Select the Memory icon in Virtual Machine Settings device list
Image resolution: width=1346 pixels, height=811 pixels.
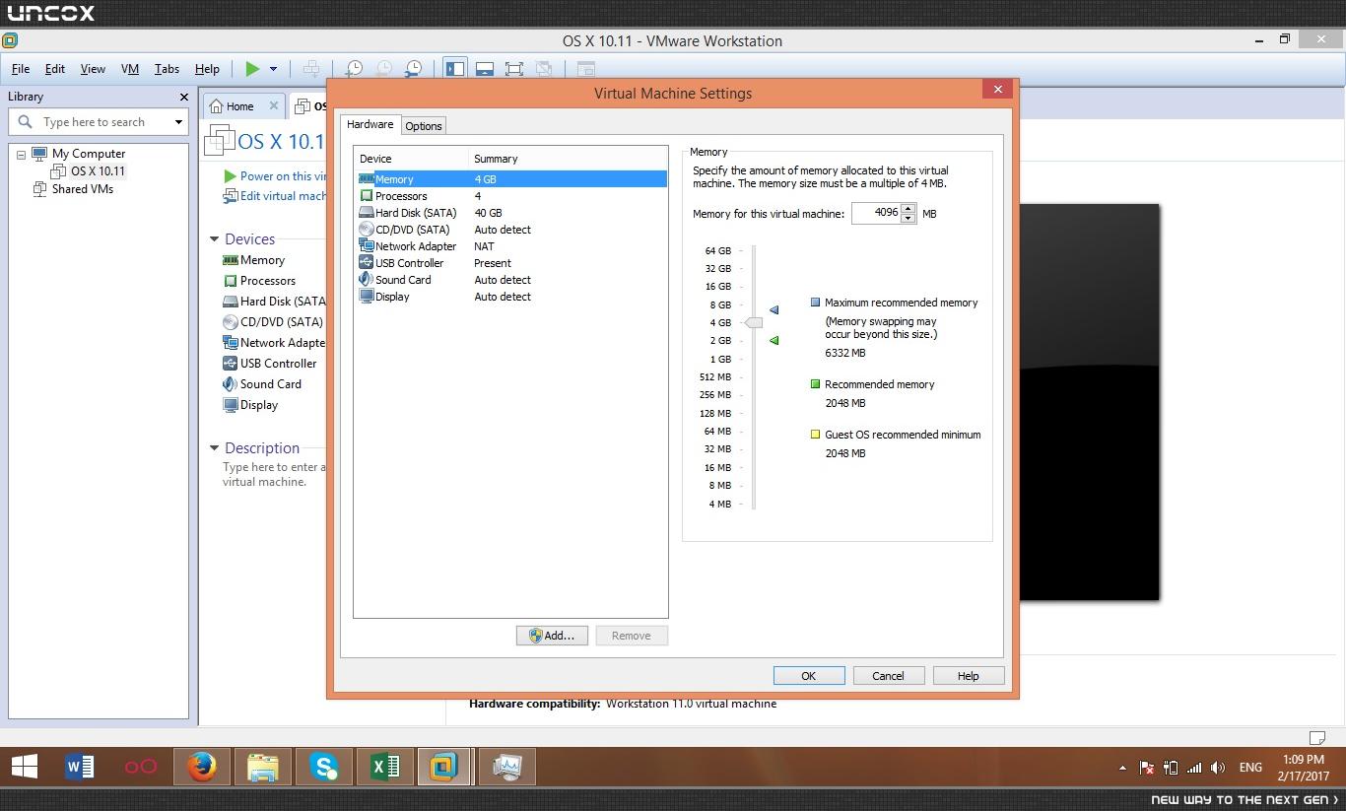(x=367, y=179)
